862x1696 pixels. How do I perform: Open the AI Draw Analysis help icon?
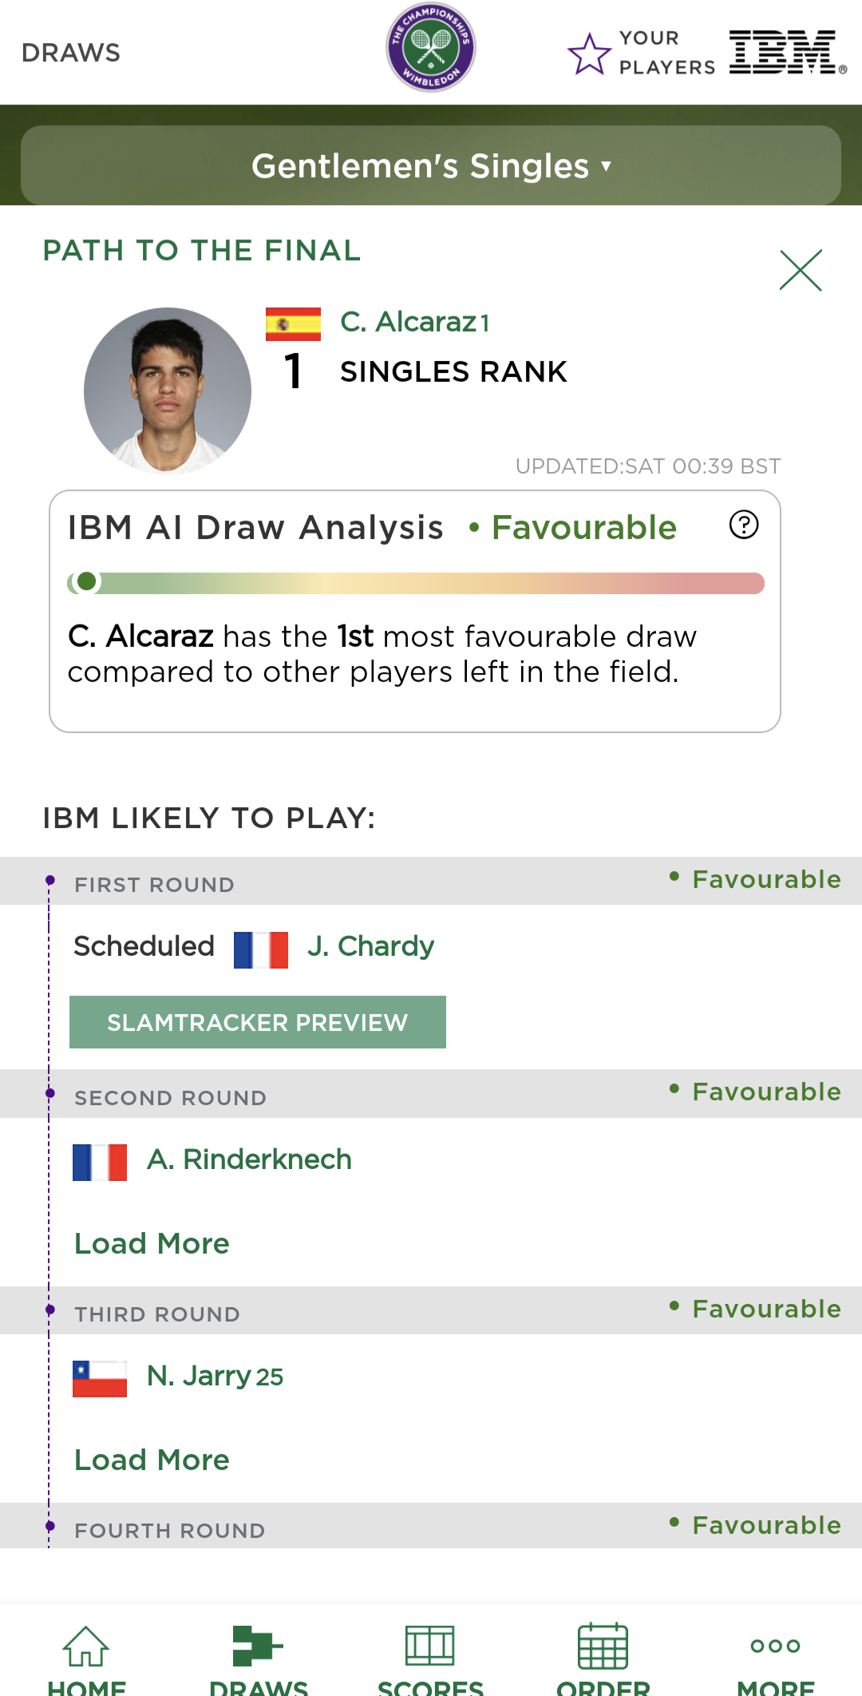tap(744, 525)
